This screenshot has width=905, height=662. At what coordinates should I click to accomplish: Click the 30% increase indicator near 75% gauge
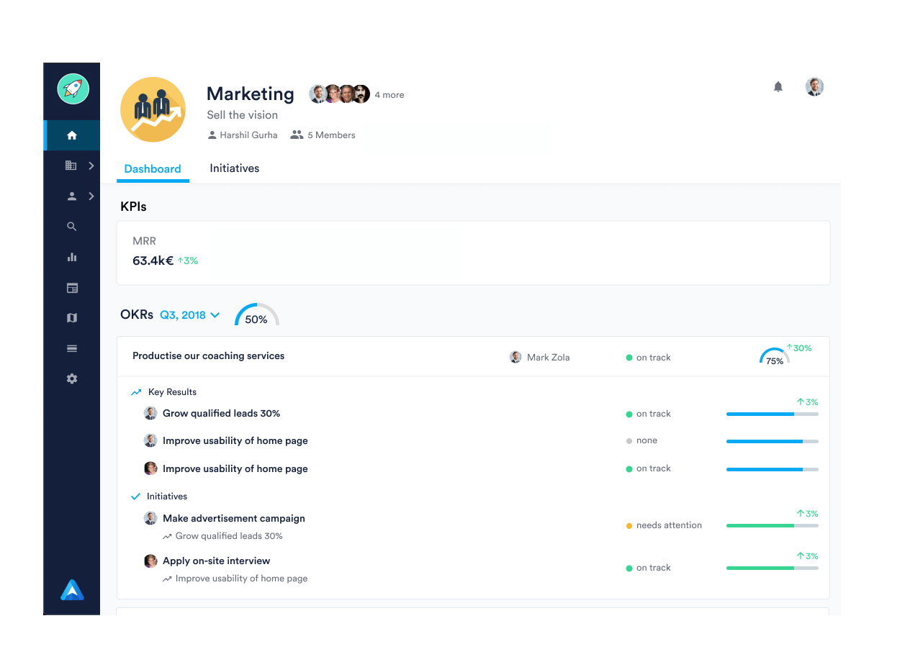pyautogui.click(x=799, y=348)
